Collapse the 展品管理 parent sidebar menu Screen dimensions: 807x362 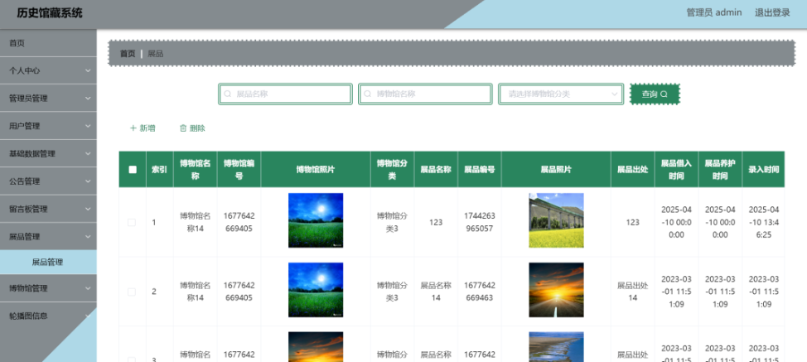coord(48,237)
